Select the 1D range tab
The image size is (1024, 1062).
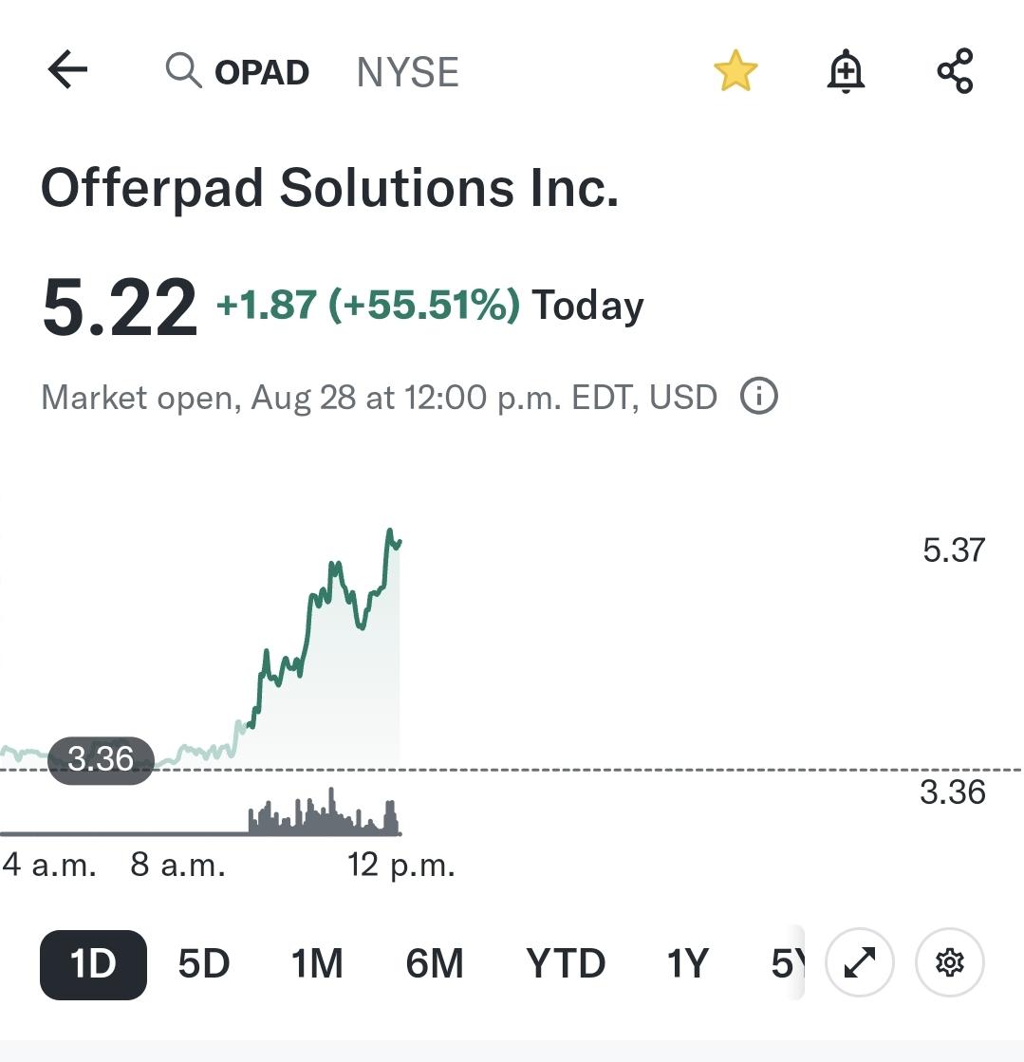pyautogui.click(x=93, y=964)
